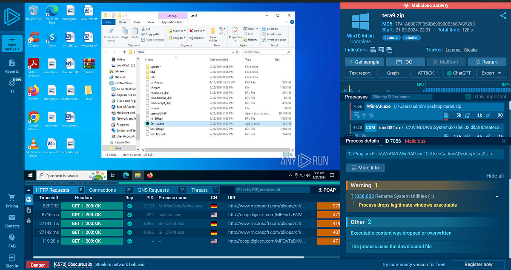Open the ATT&CK matrix button
Screen dimensions: 511x270
[426, 73]
